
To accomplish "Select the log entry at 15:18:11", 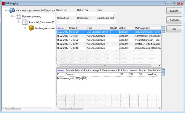I will [x=109, y=44].
